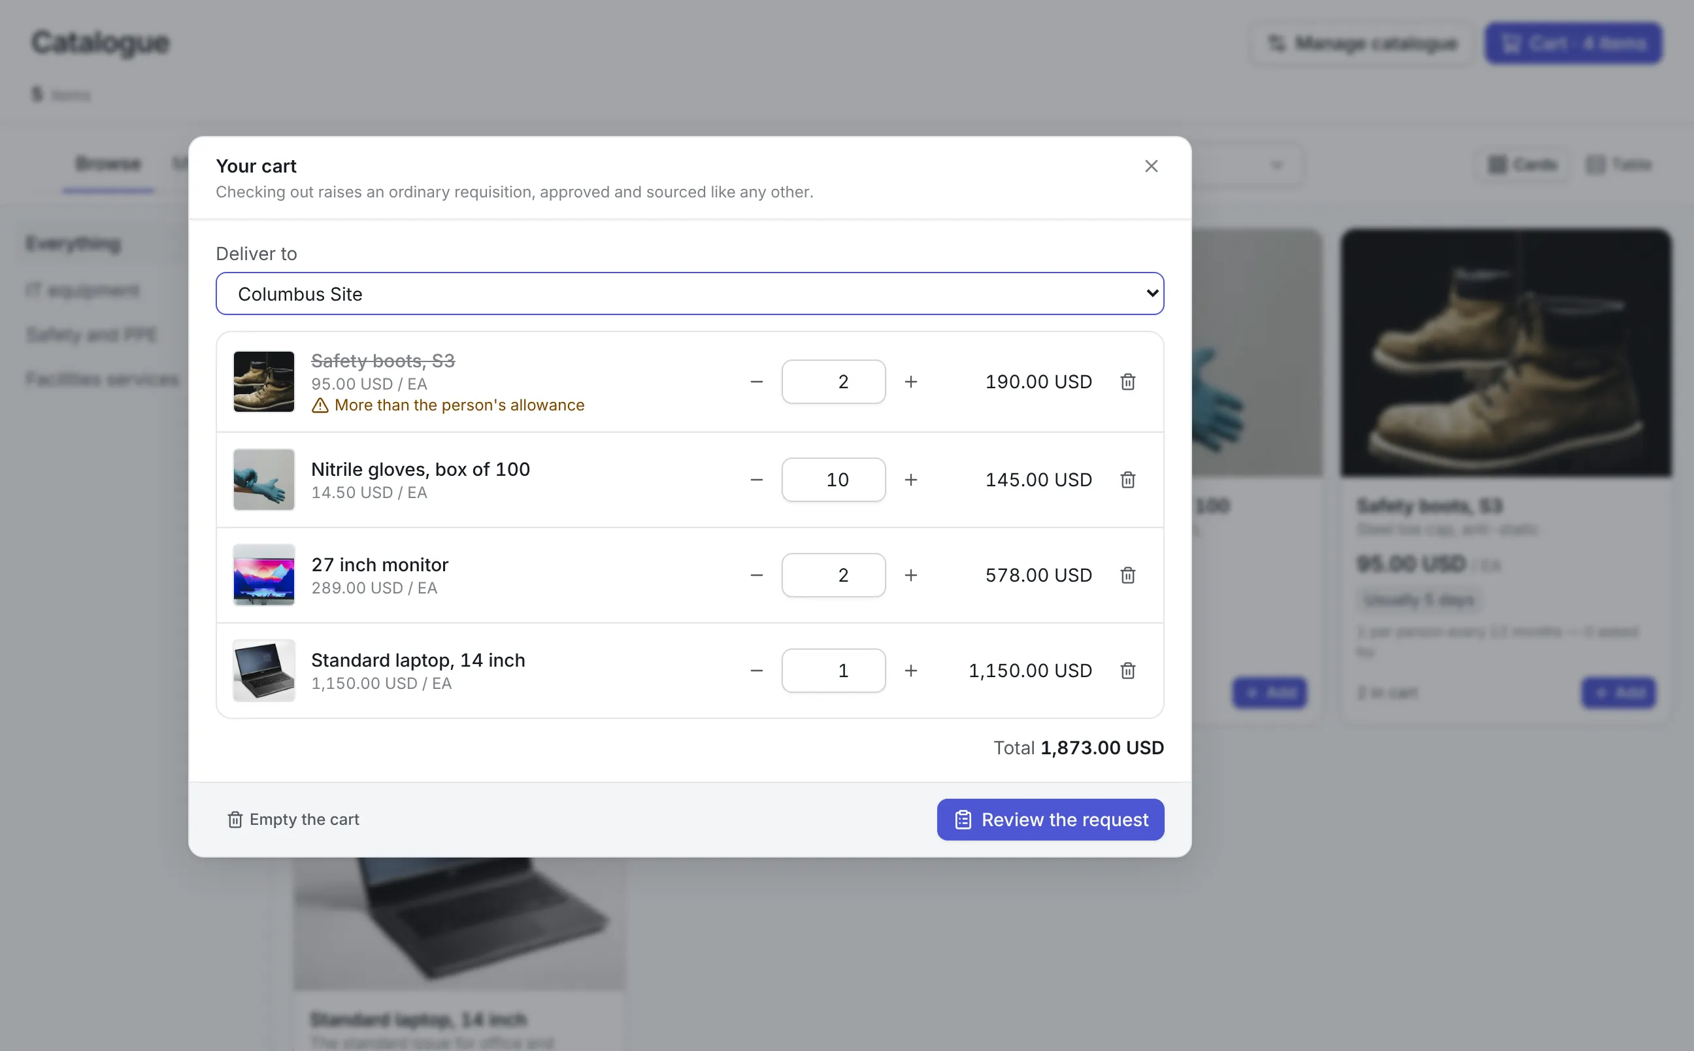Select Safety and PPE category
Viewport: 1694px width, 1051px height.
91,335
